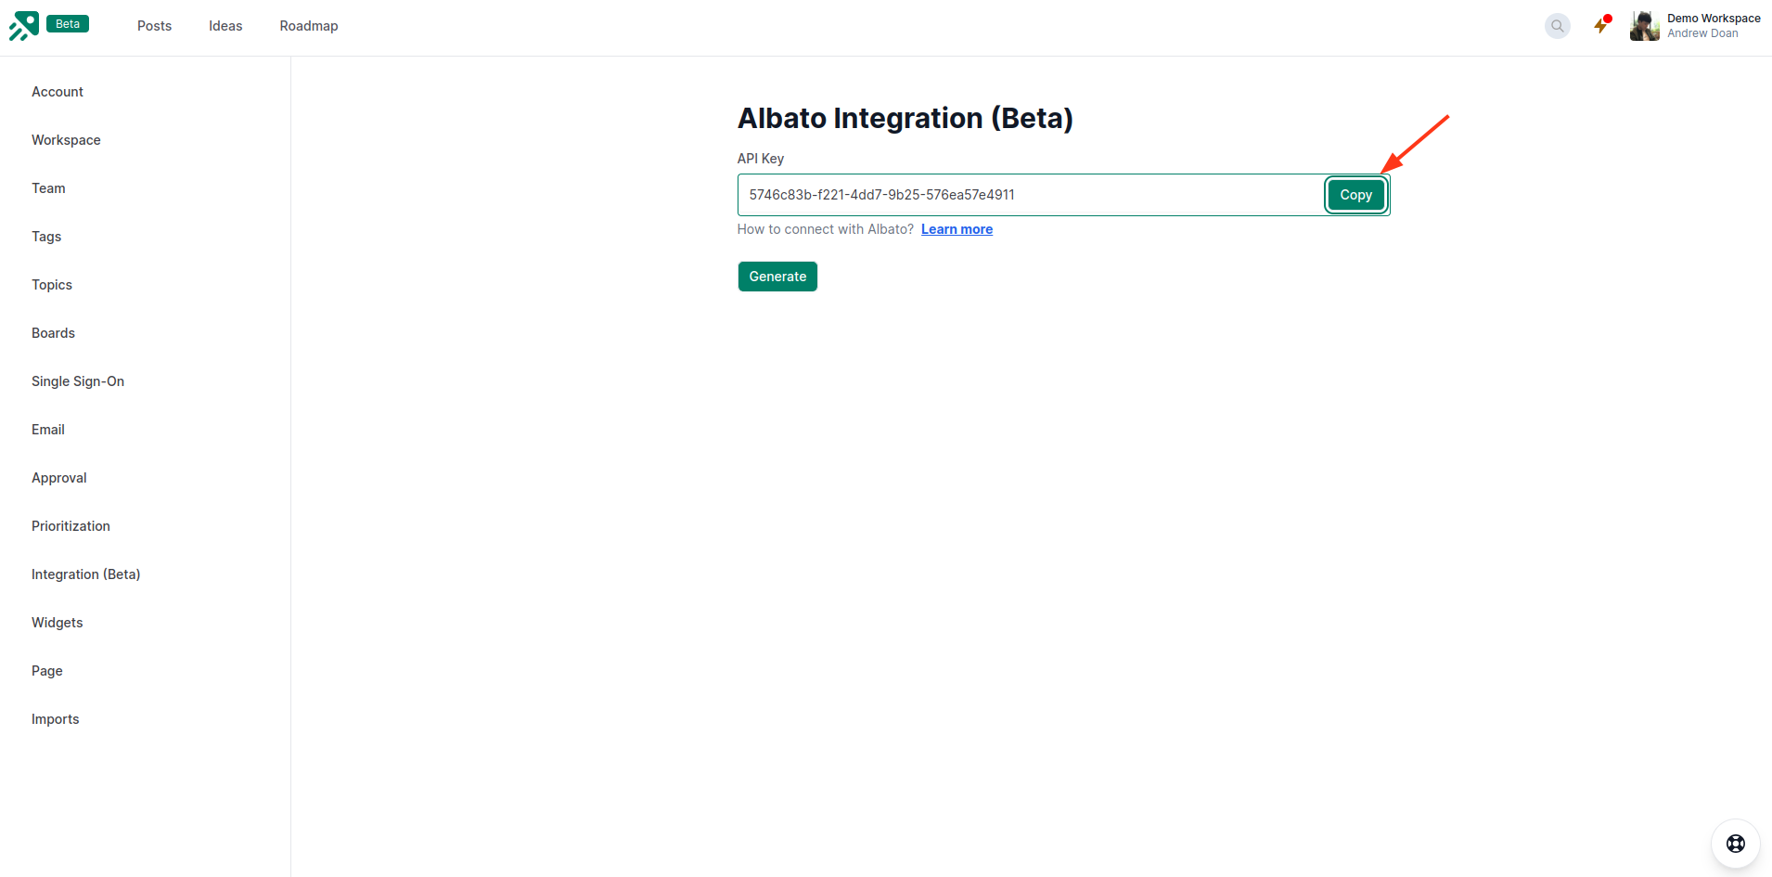Go to the Posts tab
Screen dimensions: 1772x877
click(154, 26)
